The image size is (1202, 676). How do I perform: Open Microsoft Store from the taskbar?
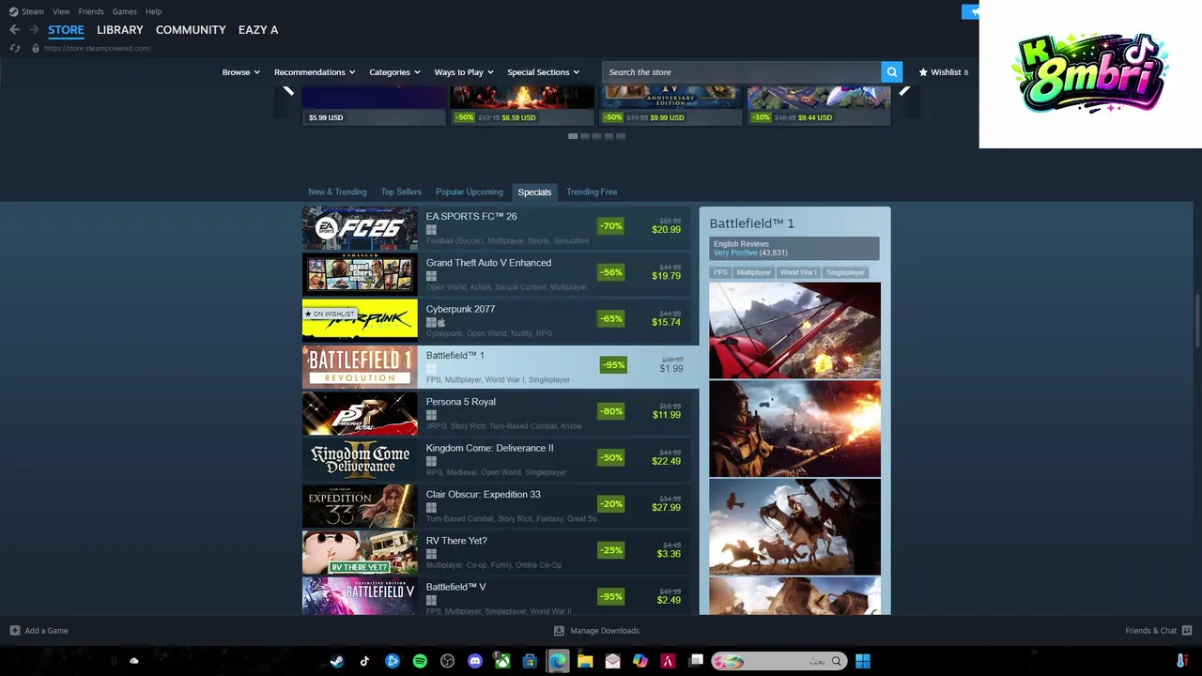pos(531,661)
